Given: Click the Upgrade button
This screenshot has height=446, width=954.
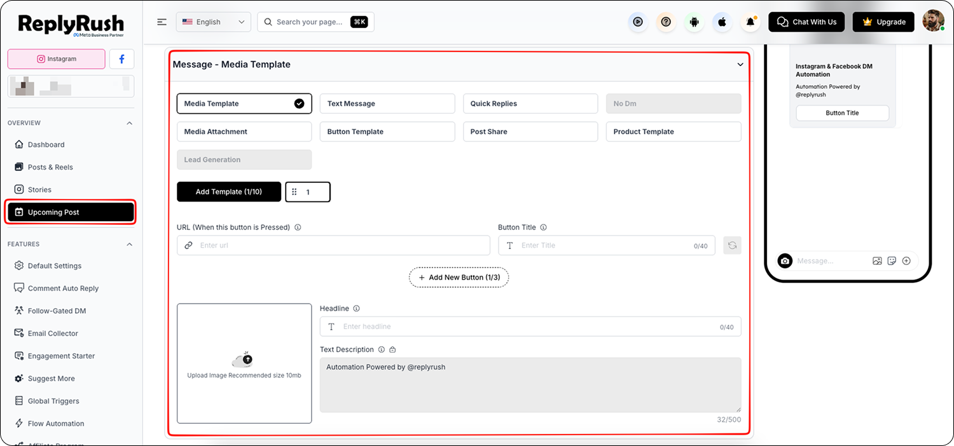Looking at the screenshot, I should click(x=883, y=22).
